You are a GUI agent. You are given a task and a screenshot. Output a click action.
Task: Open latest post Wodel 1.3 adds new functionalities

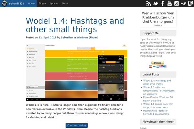(x=159, y=91)
